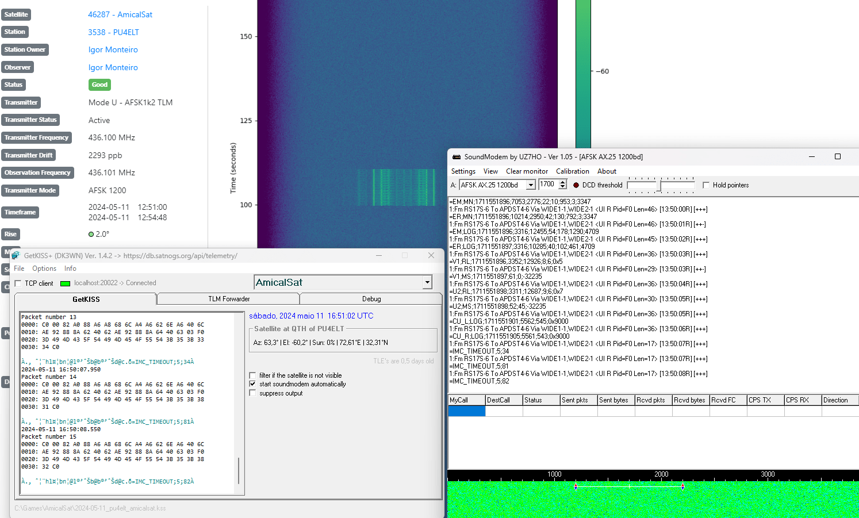Viewport: 859px width, 518px height.
Task: Switch to the TLM Forwarder tab
Action: coord(228,299)
